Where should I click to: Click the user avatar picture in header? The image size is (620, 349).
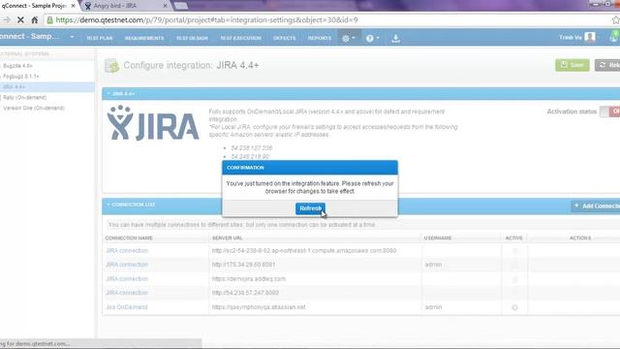(x=590, y=37)
